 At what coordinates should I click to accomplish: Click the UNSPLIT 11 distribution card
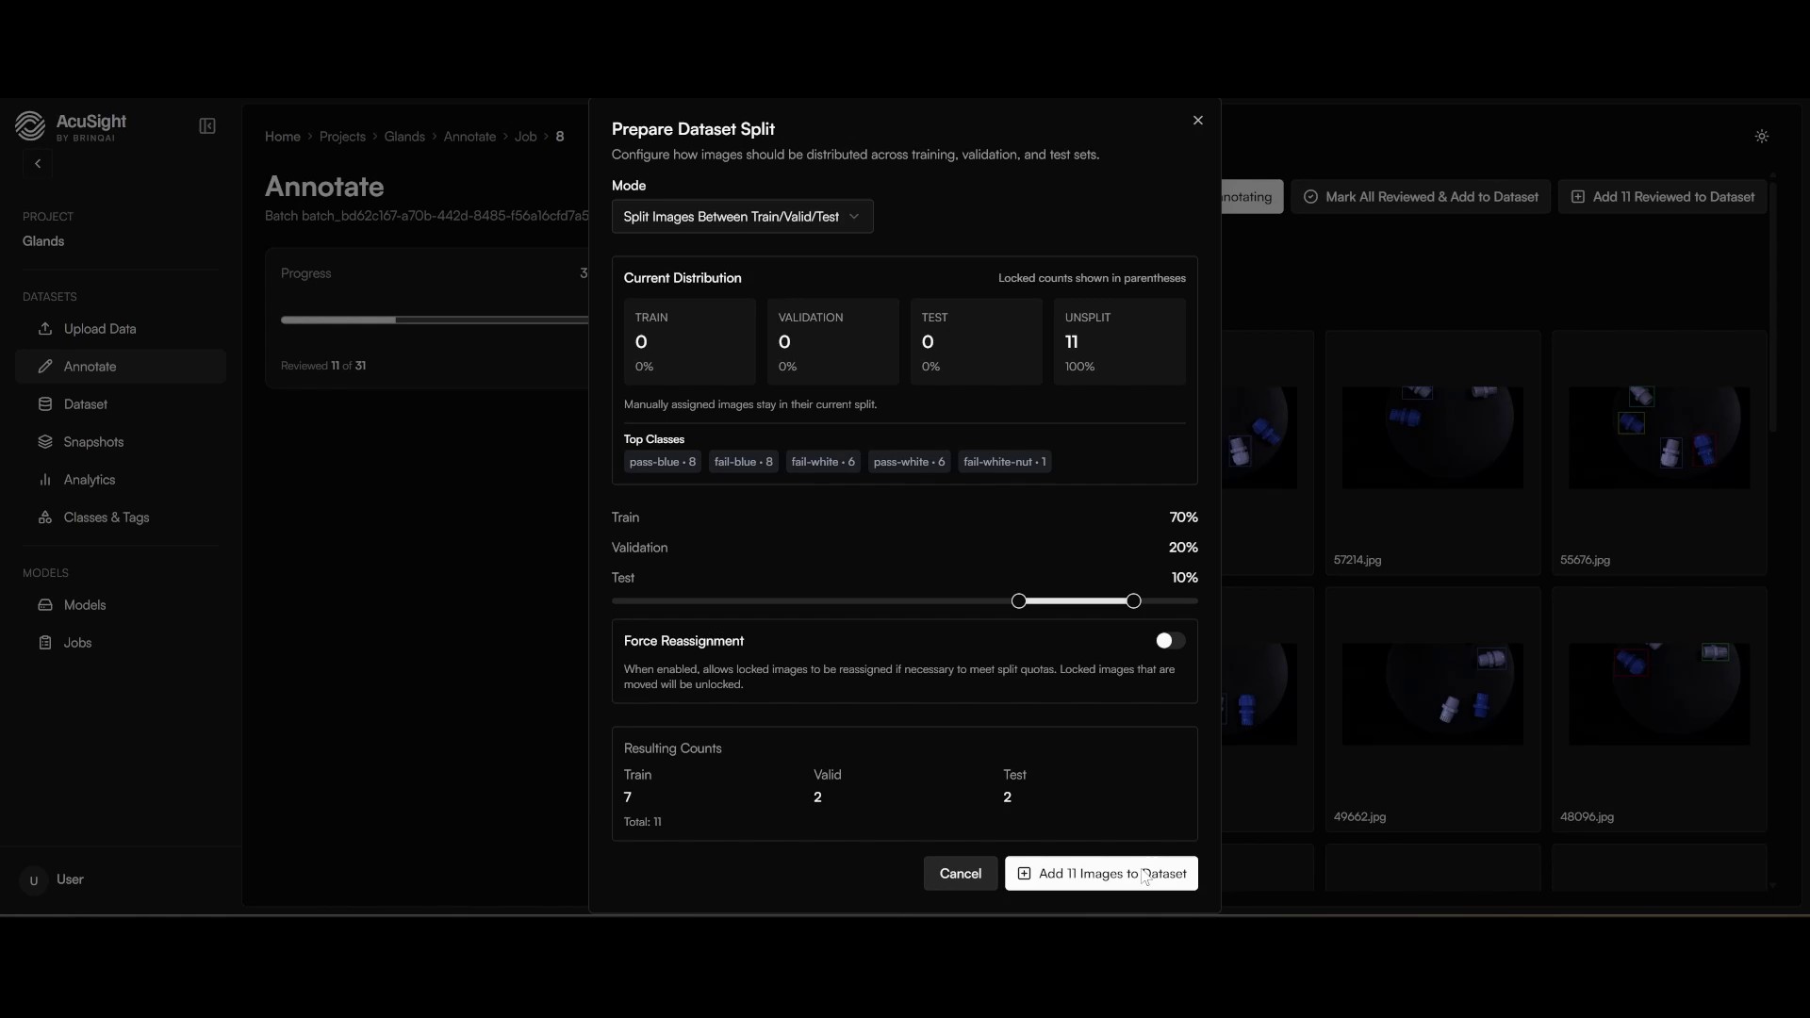pyautogui.click(x=1119, y=341)
